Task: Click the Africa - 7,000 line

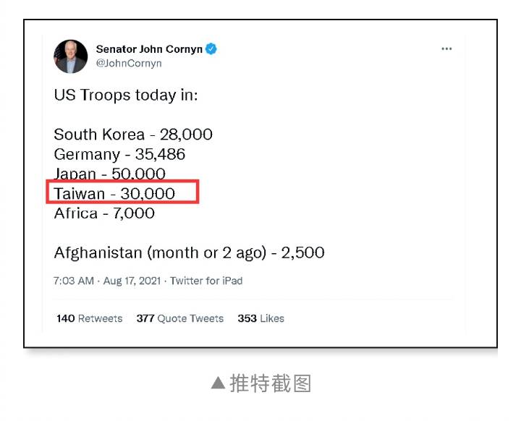Action: 104,213
